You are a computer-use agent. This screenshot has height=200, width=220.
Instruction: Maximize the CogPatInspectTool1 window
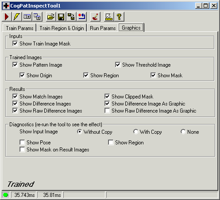click(x=206, y=6)
